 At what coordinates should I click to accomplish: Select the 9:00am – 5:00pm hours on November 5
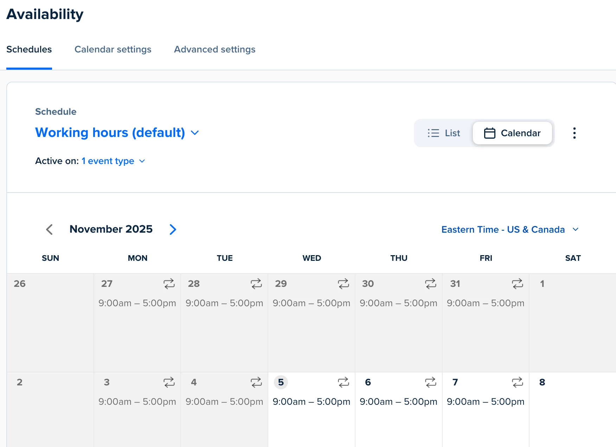[x=312, y=402]
